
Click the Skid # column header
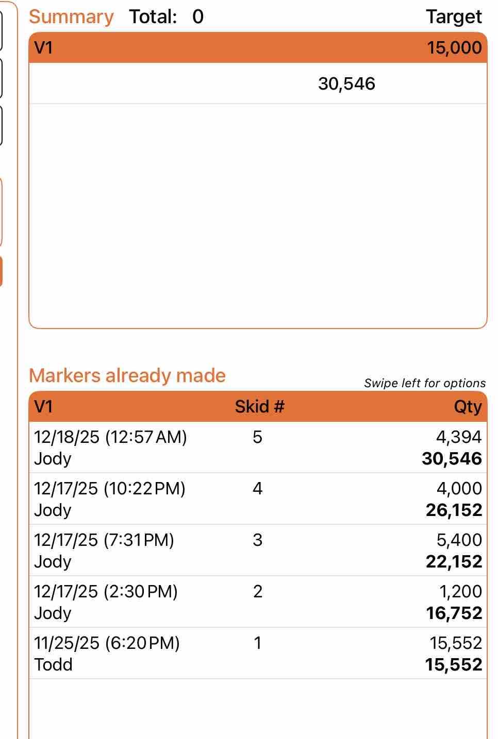click(259, 407)
